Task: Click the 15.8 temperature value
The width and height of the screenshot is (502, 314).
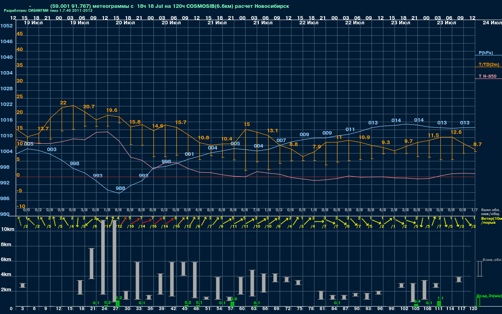Action: (x=135, y=122)
